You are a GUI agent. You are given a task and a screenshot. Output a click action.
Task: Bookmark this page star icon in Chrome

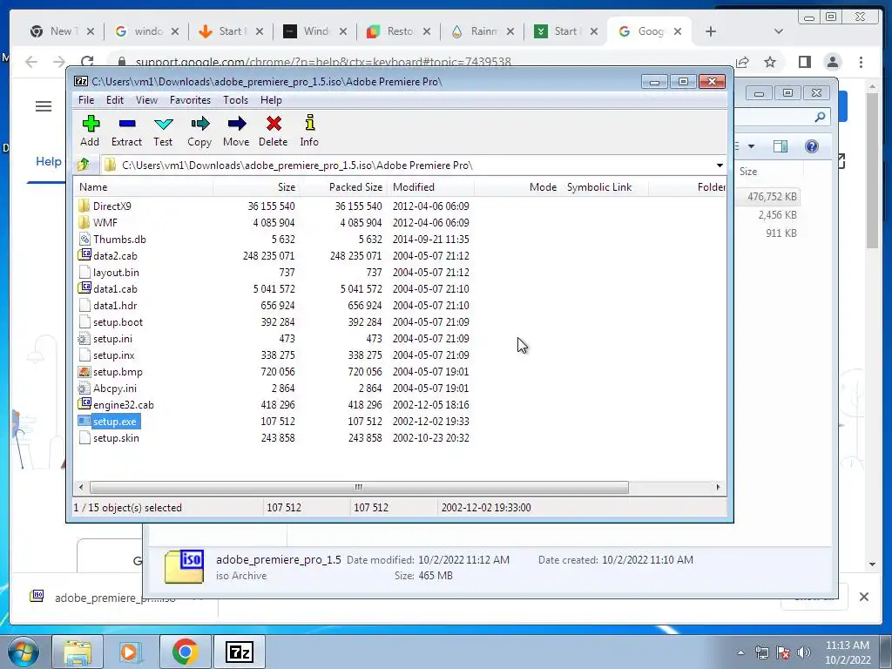coord(770,62)
